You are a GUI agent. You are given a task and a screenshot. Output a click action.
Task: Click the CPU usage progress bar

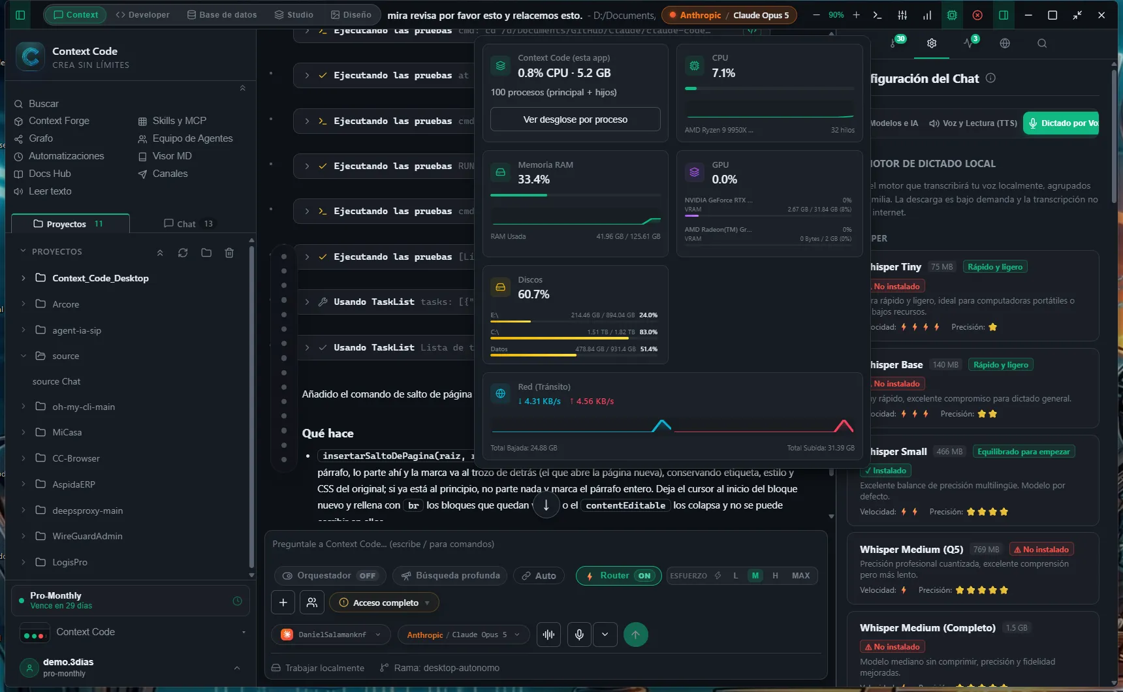(x=769, y=88)
